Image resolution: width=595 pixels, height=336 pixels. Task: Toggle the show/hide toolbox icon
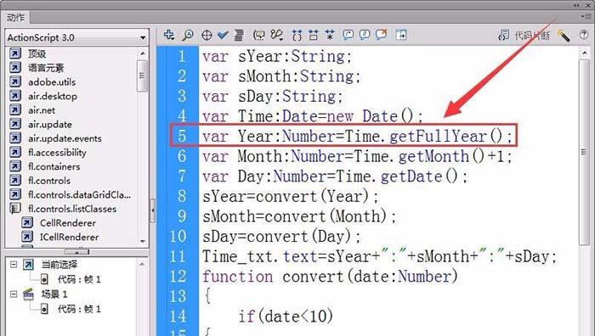pos(401,36)
